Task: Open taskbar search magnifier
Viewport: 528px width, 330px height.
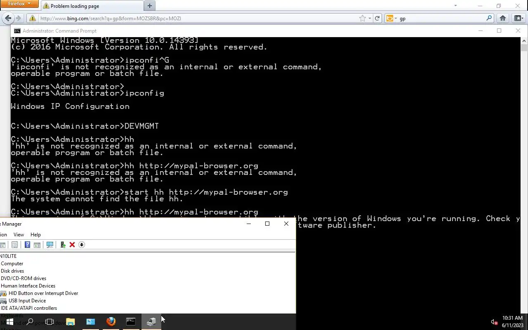Action: (x=30, y=322)
